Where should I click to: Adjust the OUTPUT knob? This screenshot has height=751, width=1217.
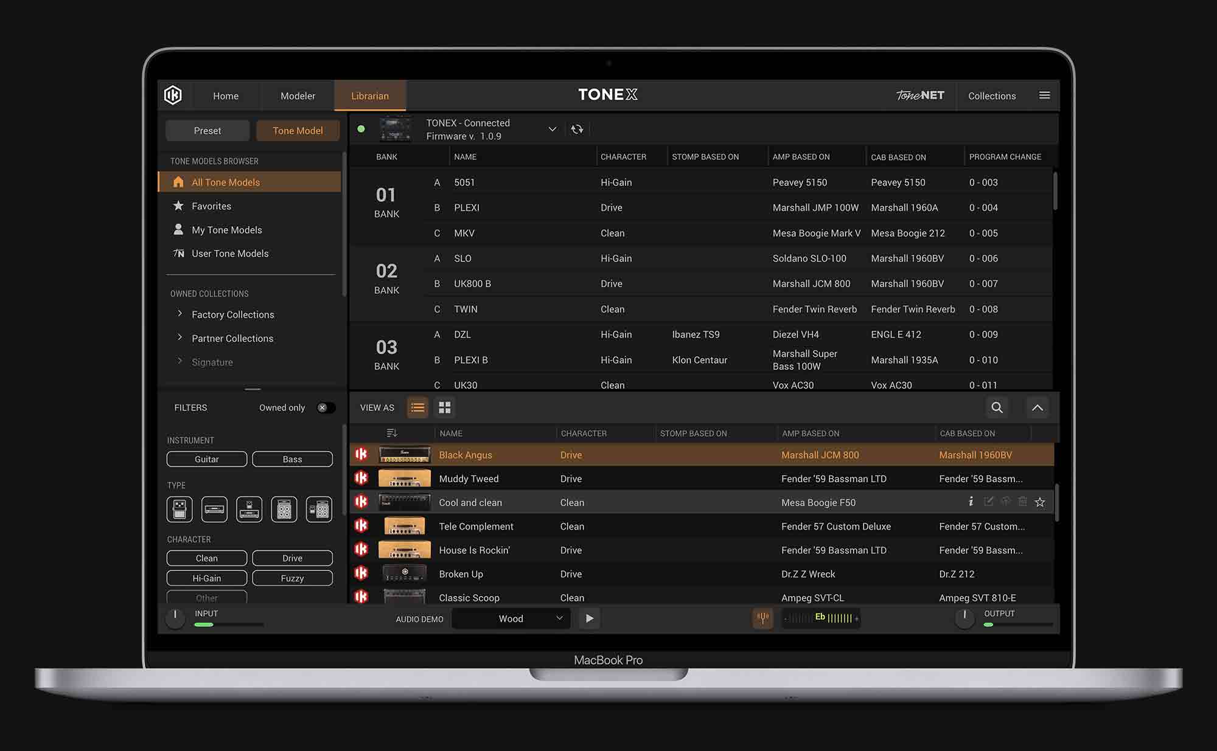[x=964, y=618]
